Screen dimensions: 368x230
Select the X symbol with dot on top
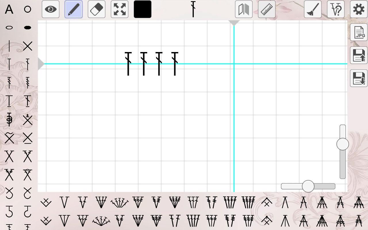(x=28, y=120)
